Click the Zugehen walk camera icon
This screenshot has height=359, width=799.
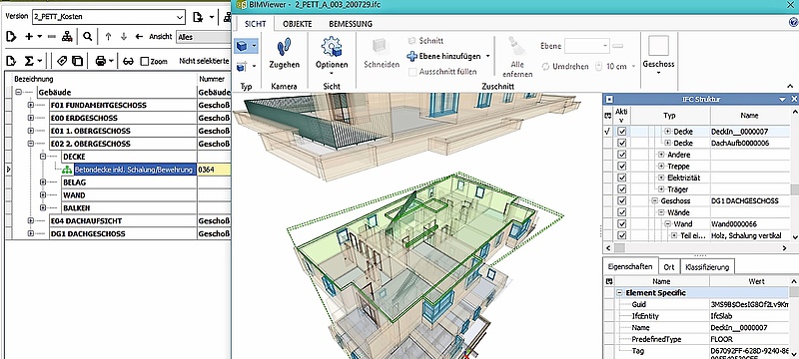point(284,47)
